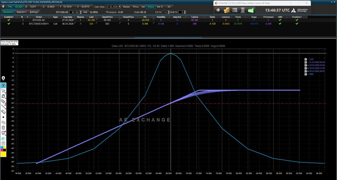Pick the tag label tool
Image resolution: width=337 pixels, height=180 pixels.
[x=3, y=101]
